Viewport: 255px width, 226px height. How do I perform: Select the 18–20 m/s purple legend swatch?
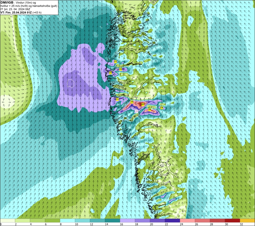tap(143, 220)
